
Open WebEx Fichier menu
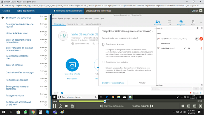[54, 18]
